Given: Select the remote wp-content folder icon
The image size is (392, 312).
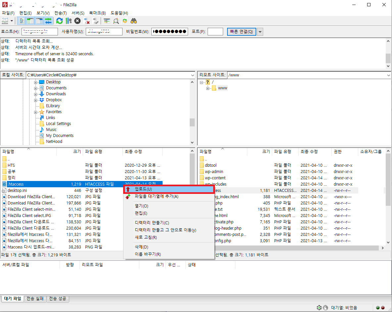Looking at the screenshot, I should (x=202, y=178).
